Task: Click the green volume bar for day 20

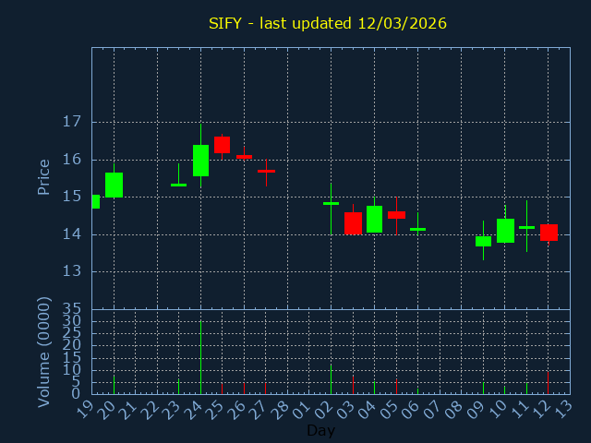Action: [114, 384]
